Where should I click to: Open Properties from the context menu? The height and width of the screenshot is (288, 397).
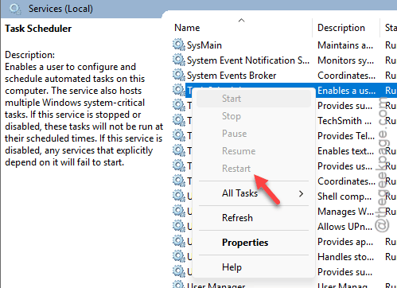tap(254, 243)
